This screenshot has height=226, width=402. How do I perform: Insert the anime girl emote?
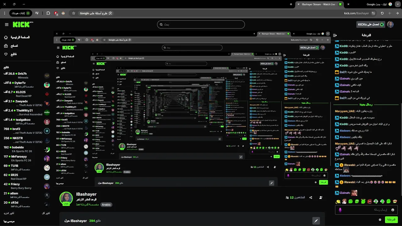[345, 201]
